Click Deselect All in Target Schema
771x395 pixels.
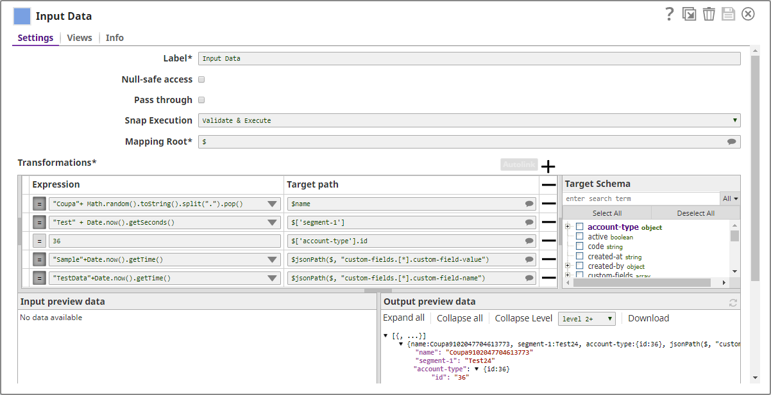point(696,213)
